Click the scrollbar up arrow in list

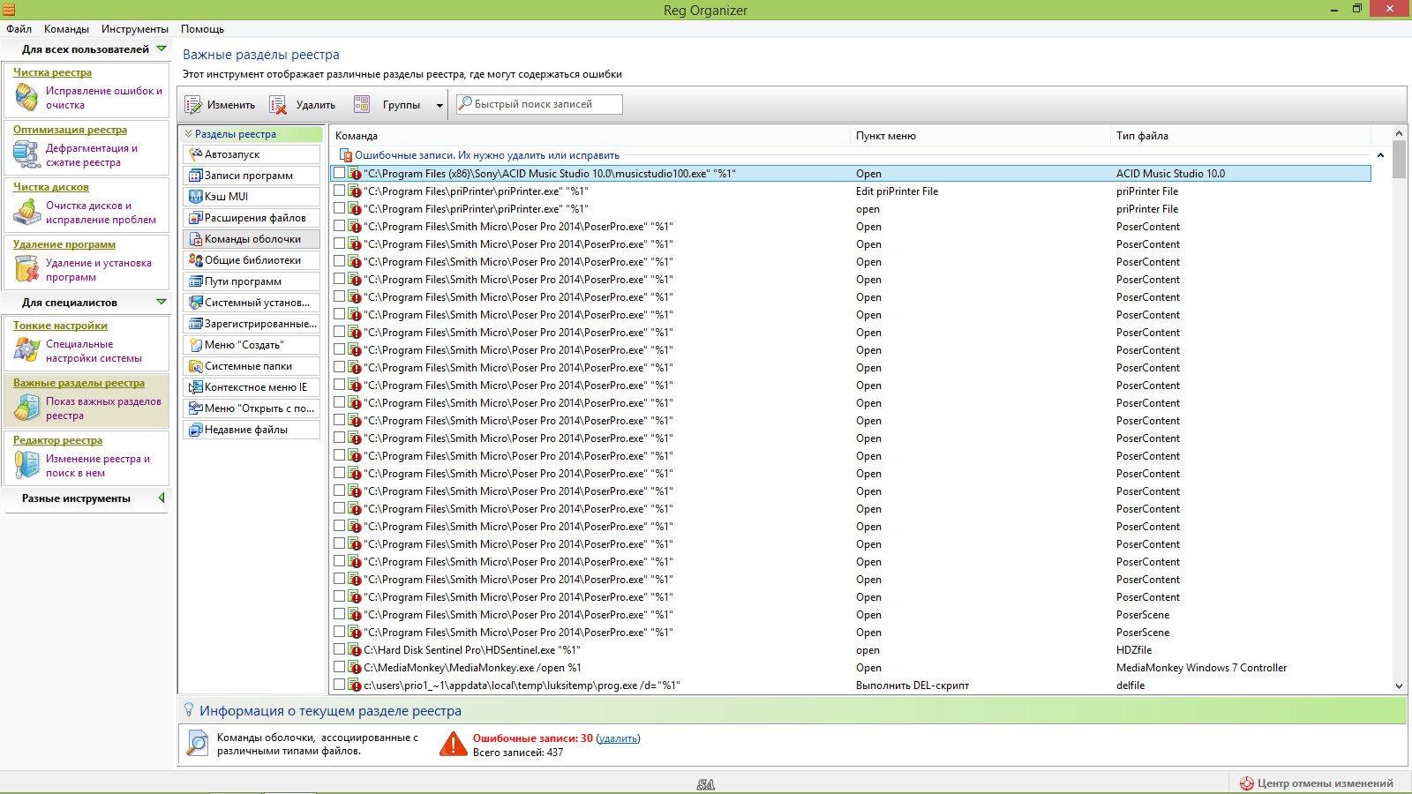pyautogui.click(x=1399, y=133)
